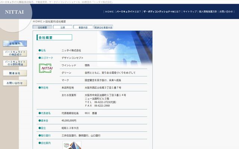Open バーミキュライトの分野別用途 sidebar button
This screenshot has width=239, height=149.
[x=15, y=63]
